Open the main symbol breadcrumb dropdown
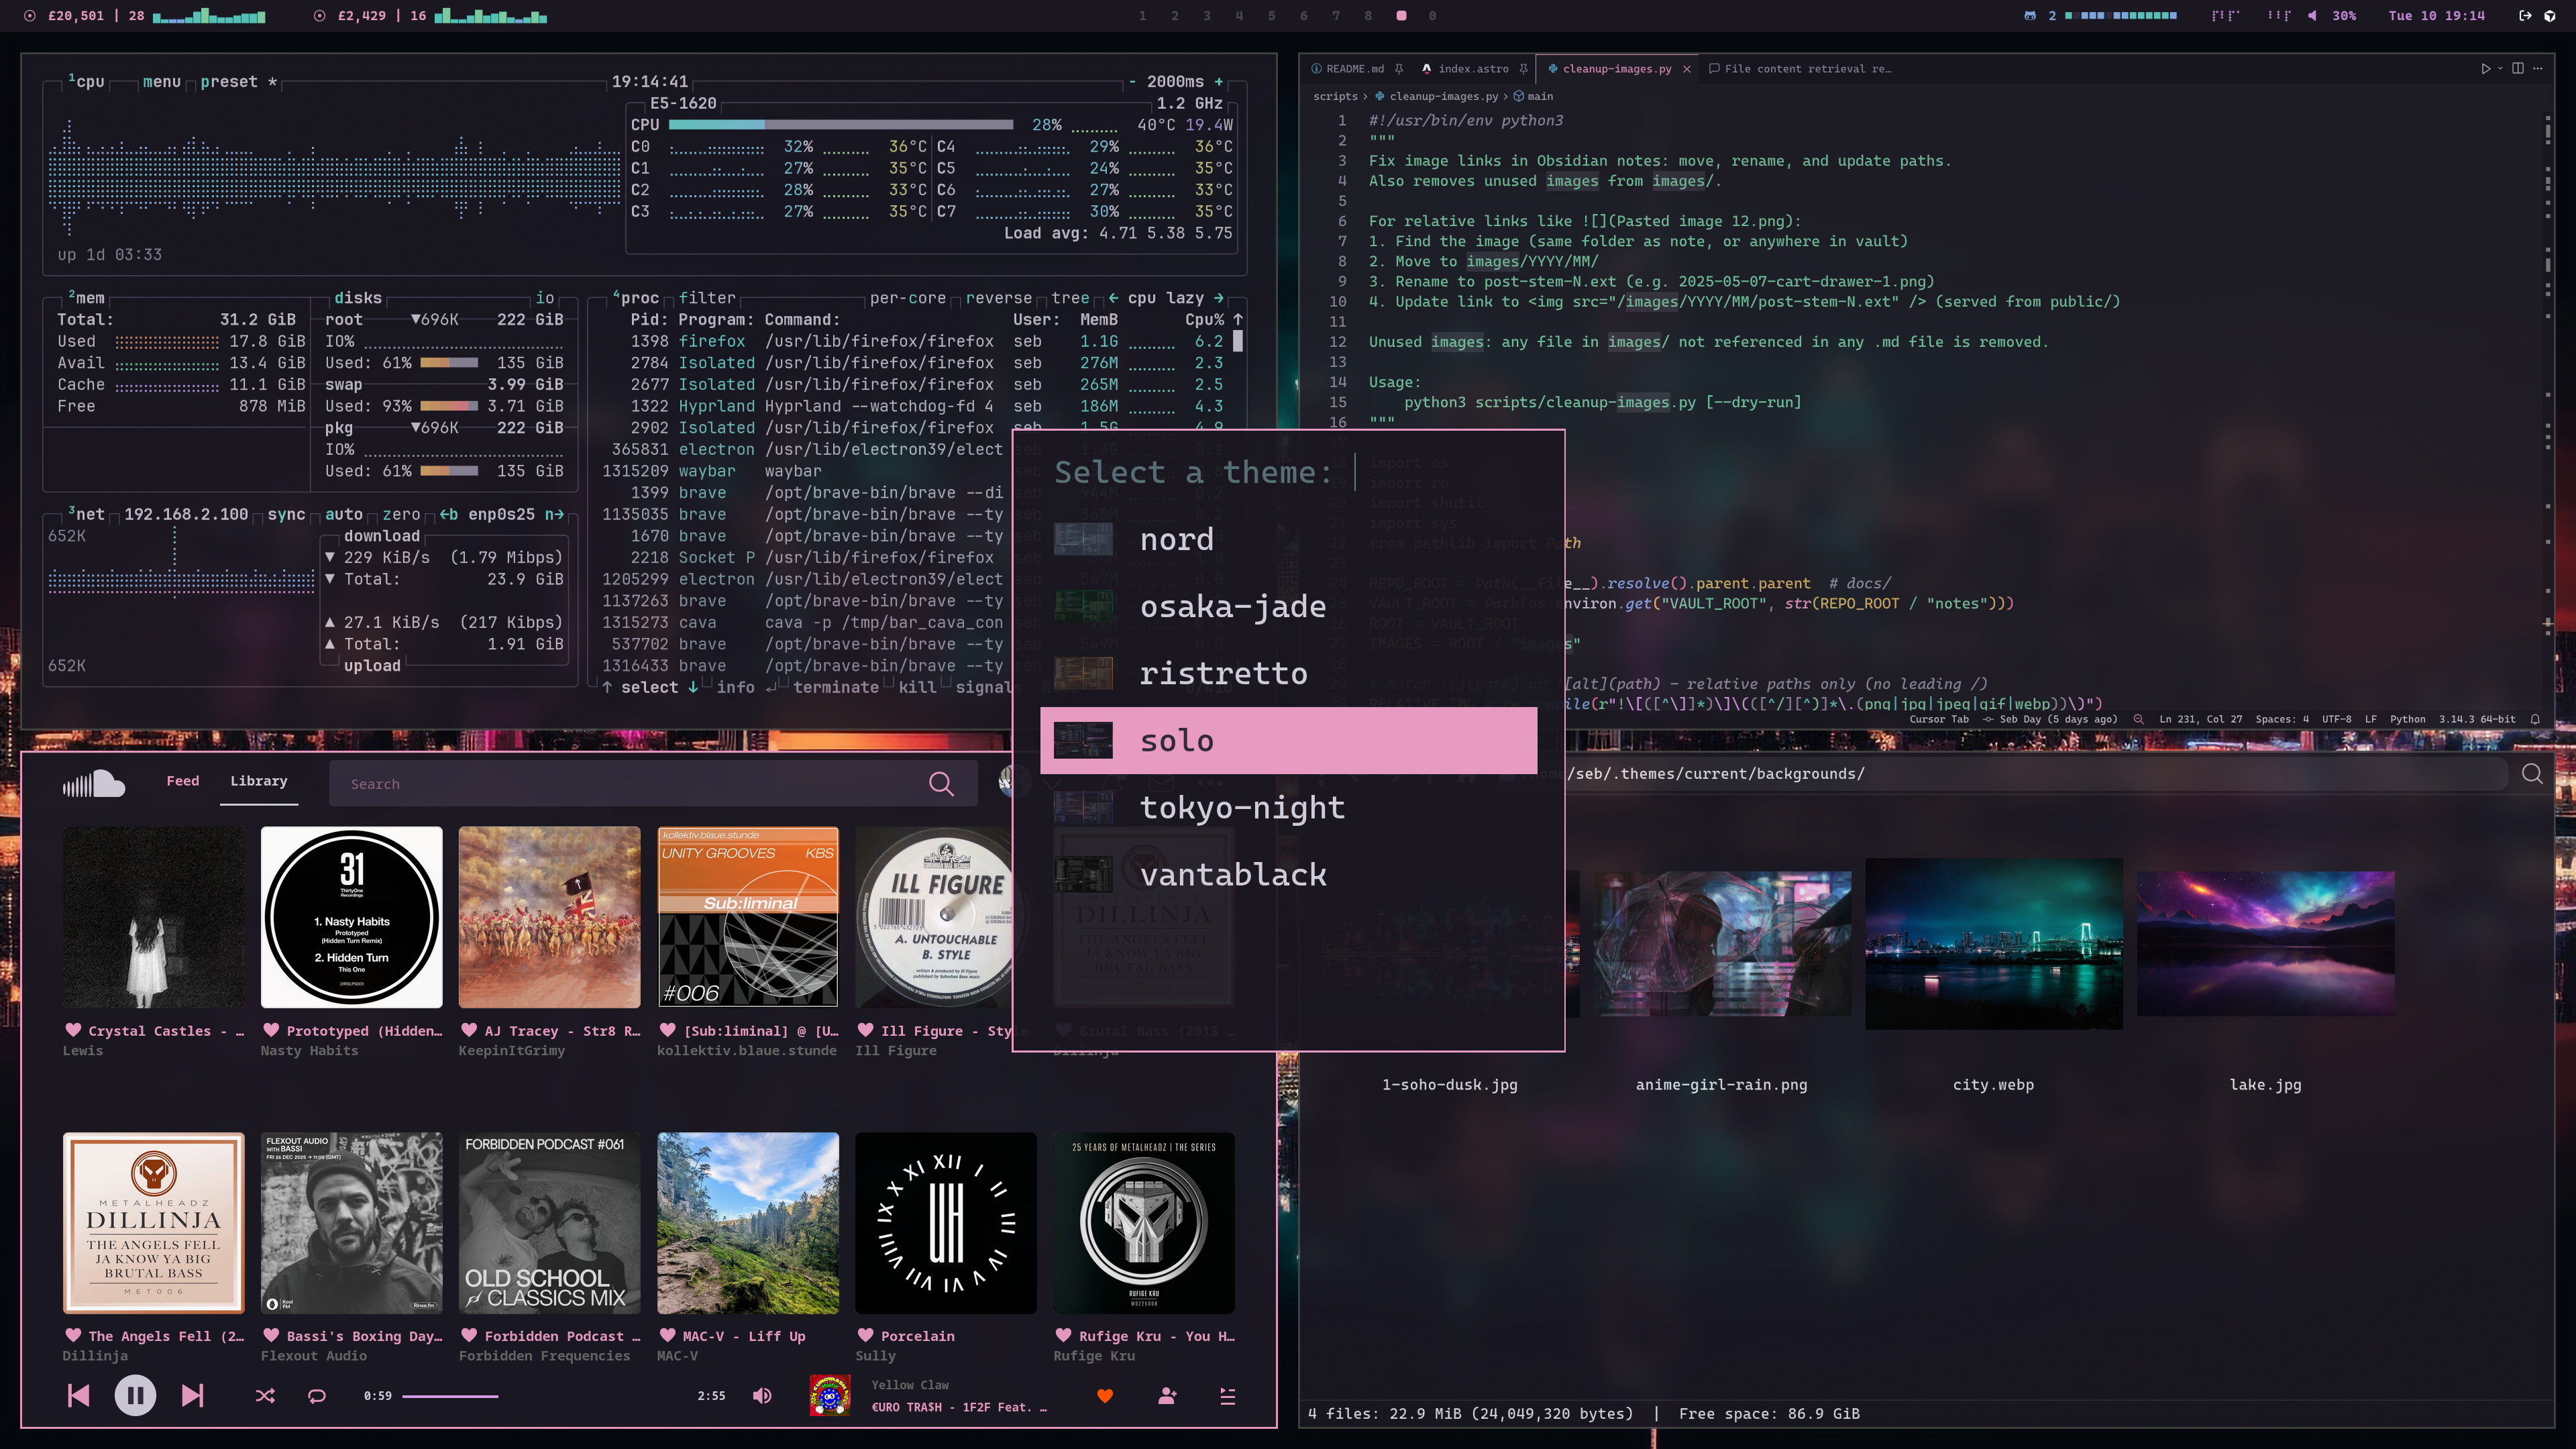 1539,97
